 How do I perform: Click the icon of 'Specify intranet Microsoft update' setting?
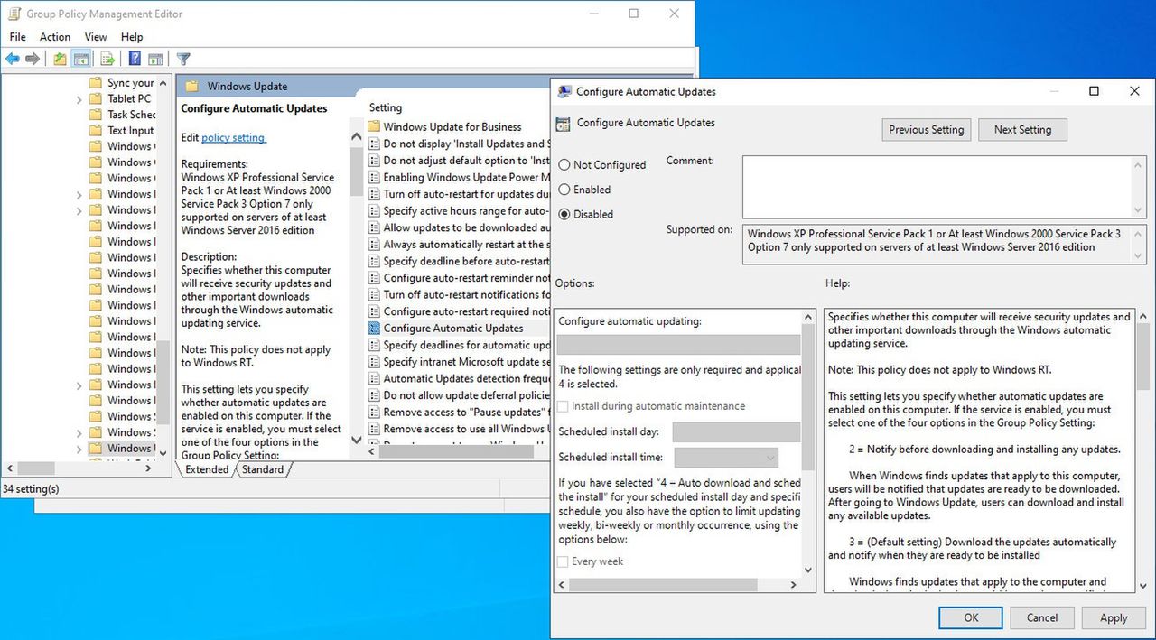coord(374,362)
